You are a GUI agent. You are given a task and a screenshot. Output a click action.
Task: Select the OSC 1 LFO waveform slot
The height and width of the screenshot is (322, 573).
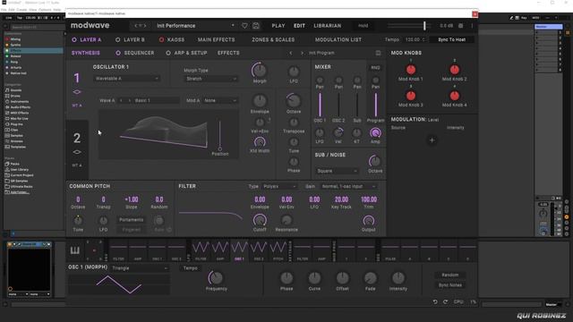(239, 250)
